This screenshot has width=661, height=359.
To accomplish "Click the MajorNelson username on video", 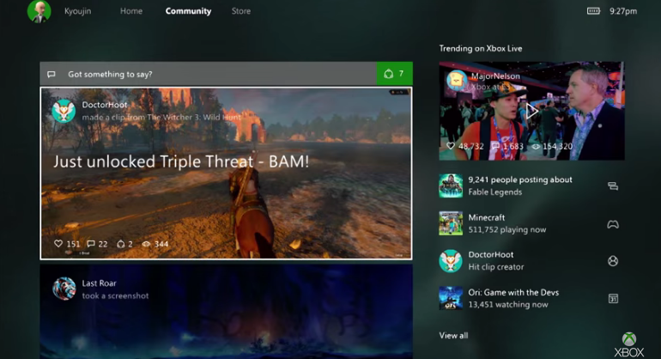I will coord(495,76).
